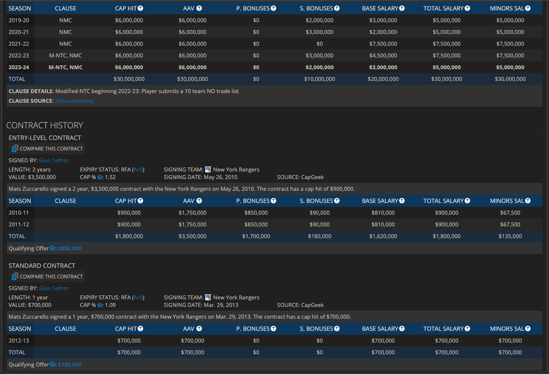Open Glen Sather link in entry-level contract

(54, 160)
